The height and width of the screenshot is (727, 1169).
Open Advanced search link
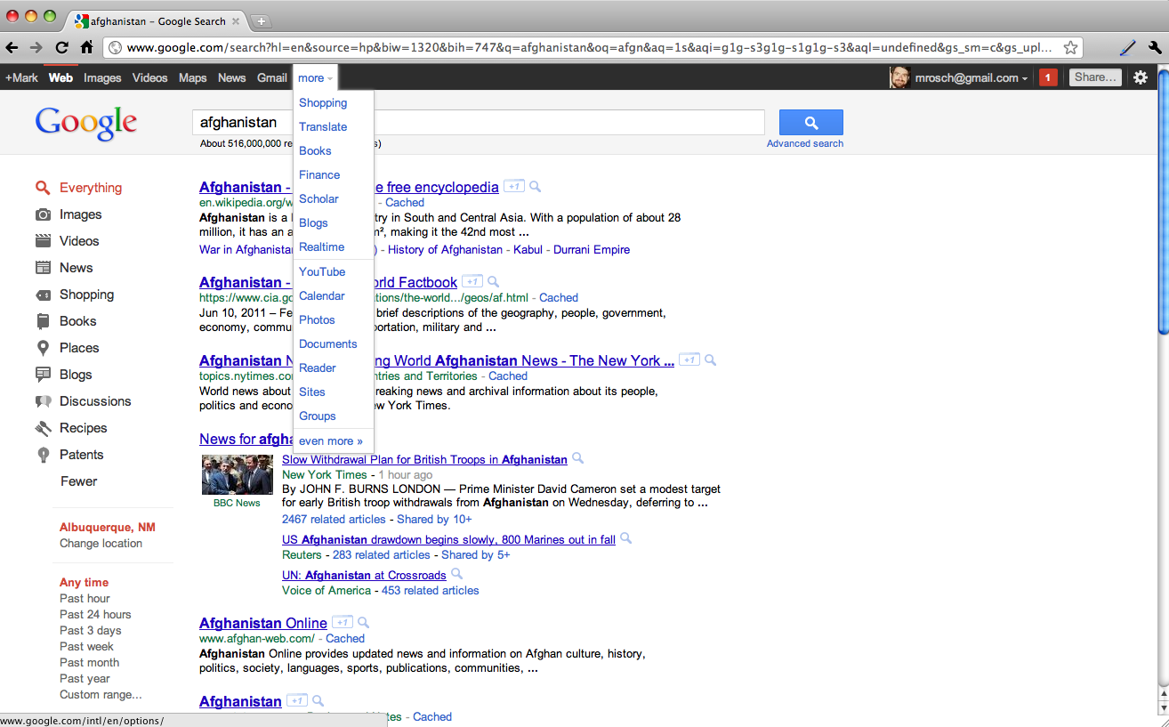(x=805, y=143)
